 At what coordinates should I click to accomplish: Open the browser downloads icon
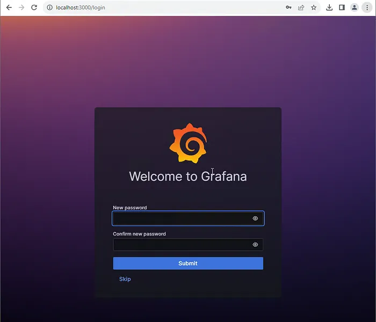329,8
